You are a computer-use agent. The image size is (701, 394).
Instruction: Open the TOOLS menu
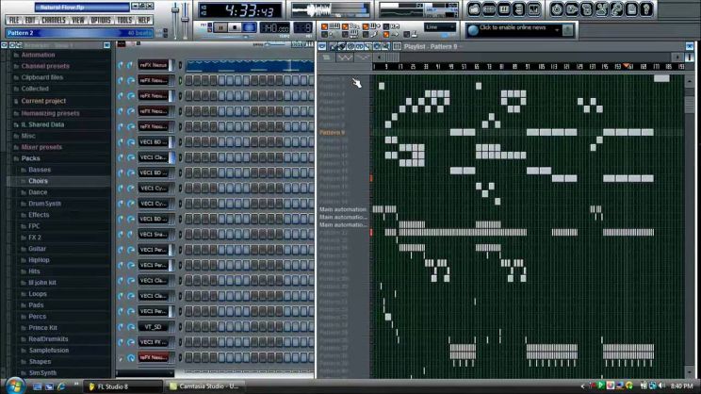pyautogui.click(x=124, y=20)
